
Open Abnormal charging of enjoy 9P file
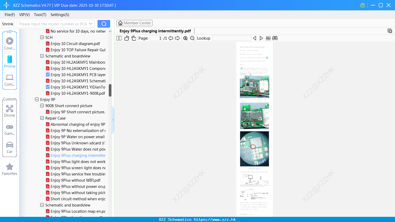pyautogui.click(x=75, y=124)
